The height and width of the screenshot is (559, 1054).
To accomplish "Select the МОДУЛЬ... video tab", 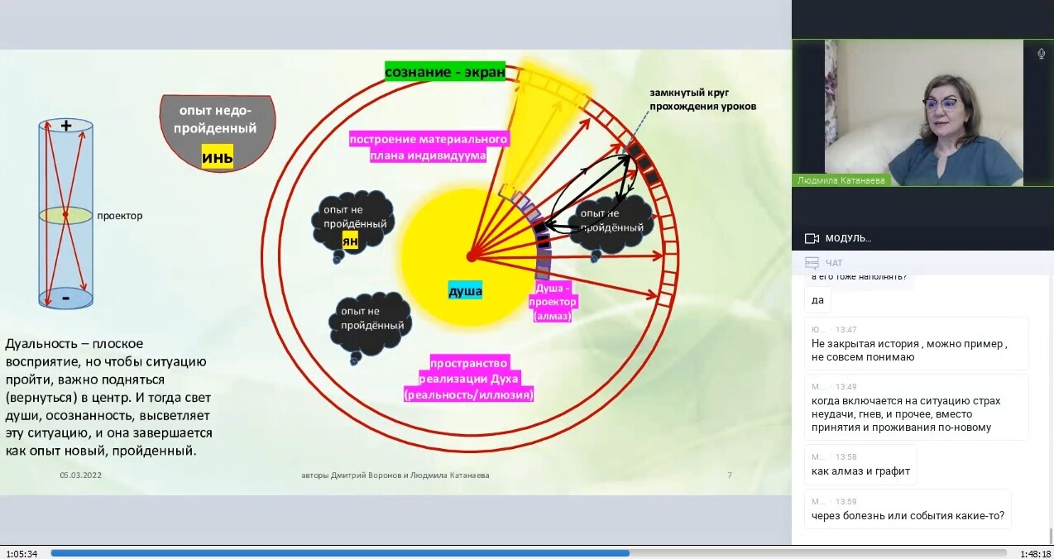I will [848, 238].
